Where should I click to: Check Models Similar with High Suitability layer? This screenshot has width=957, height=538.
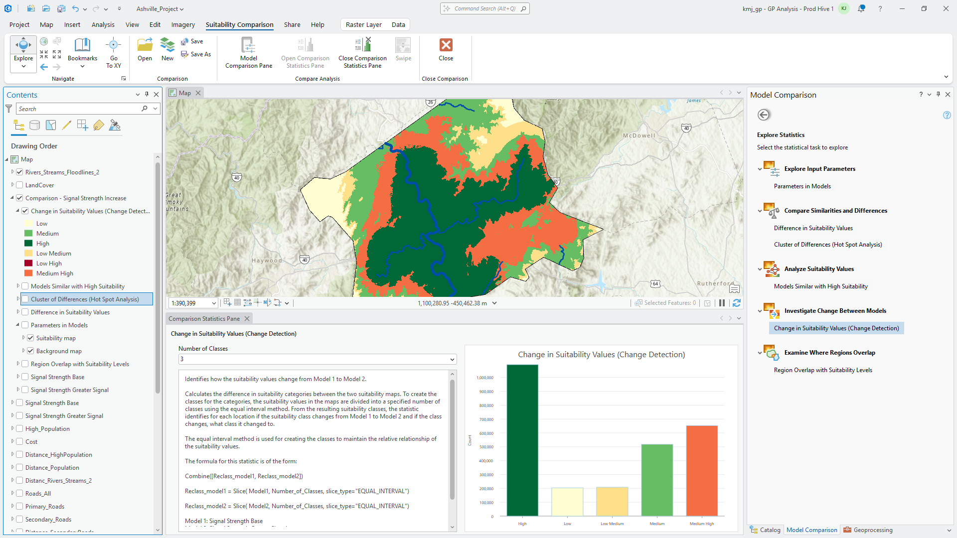[x=25, y=286]
